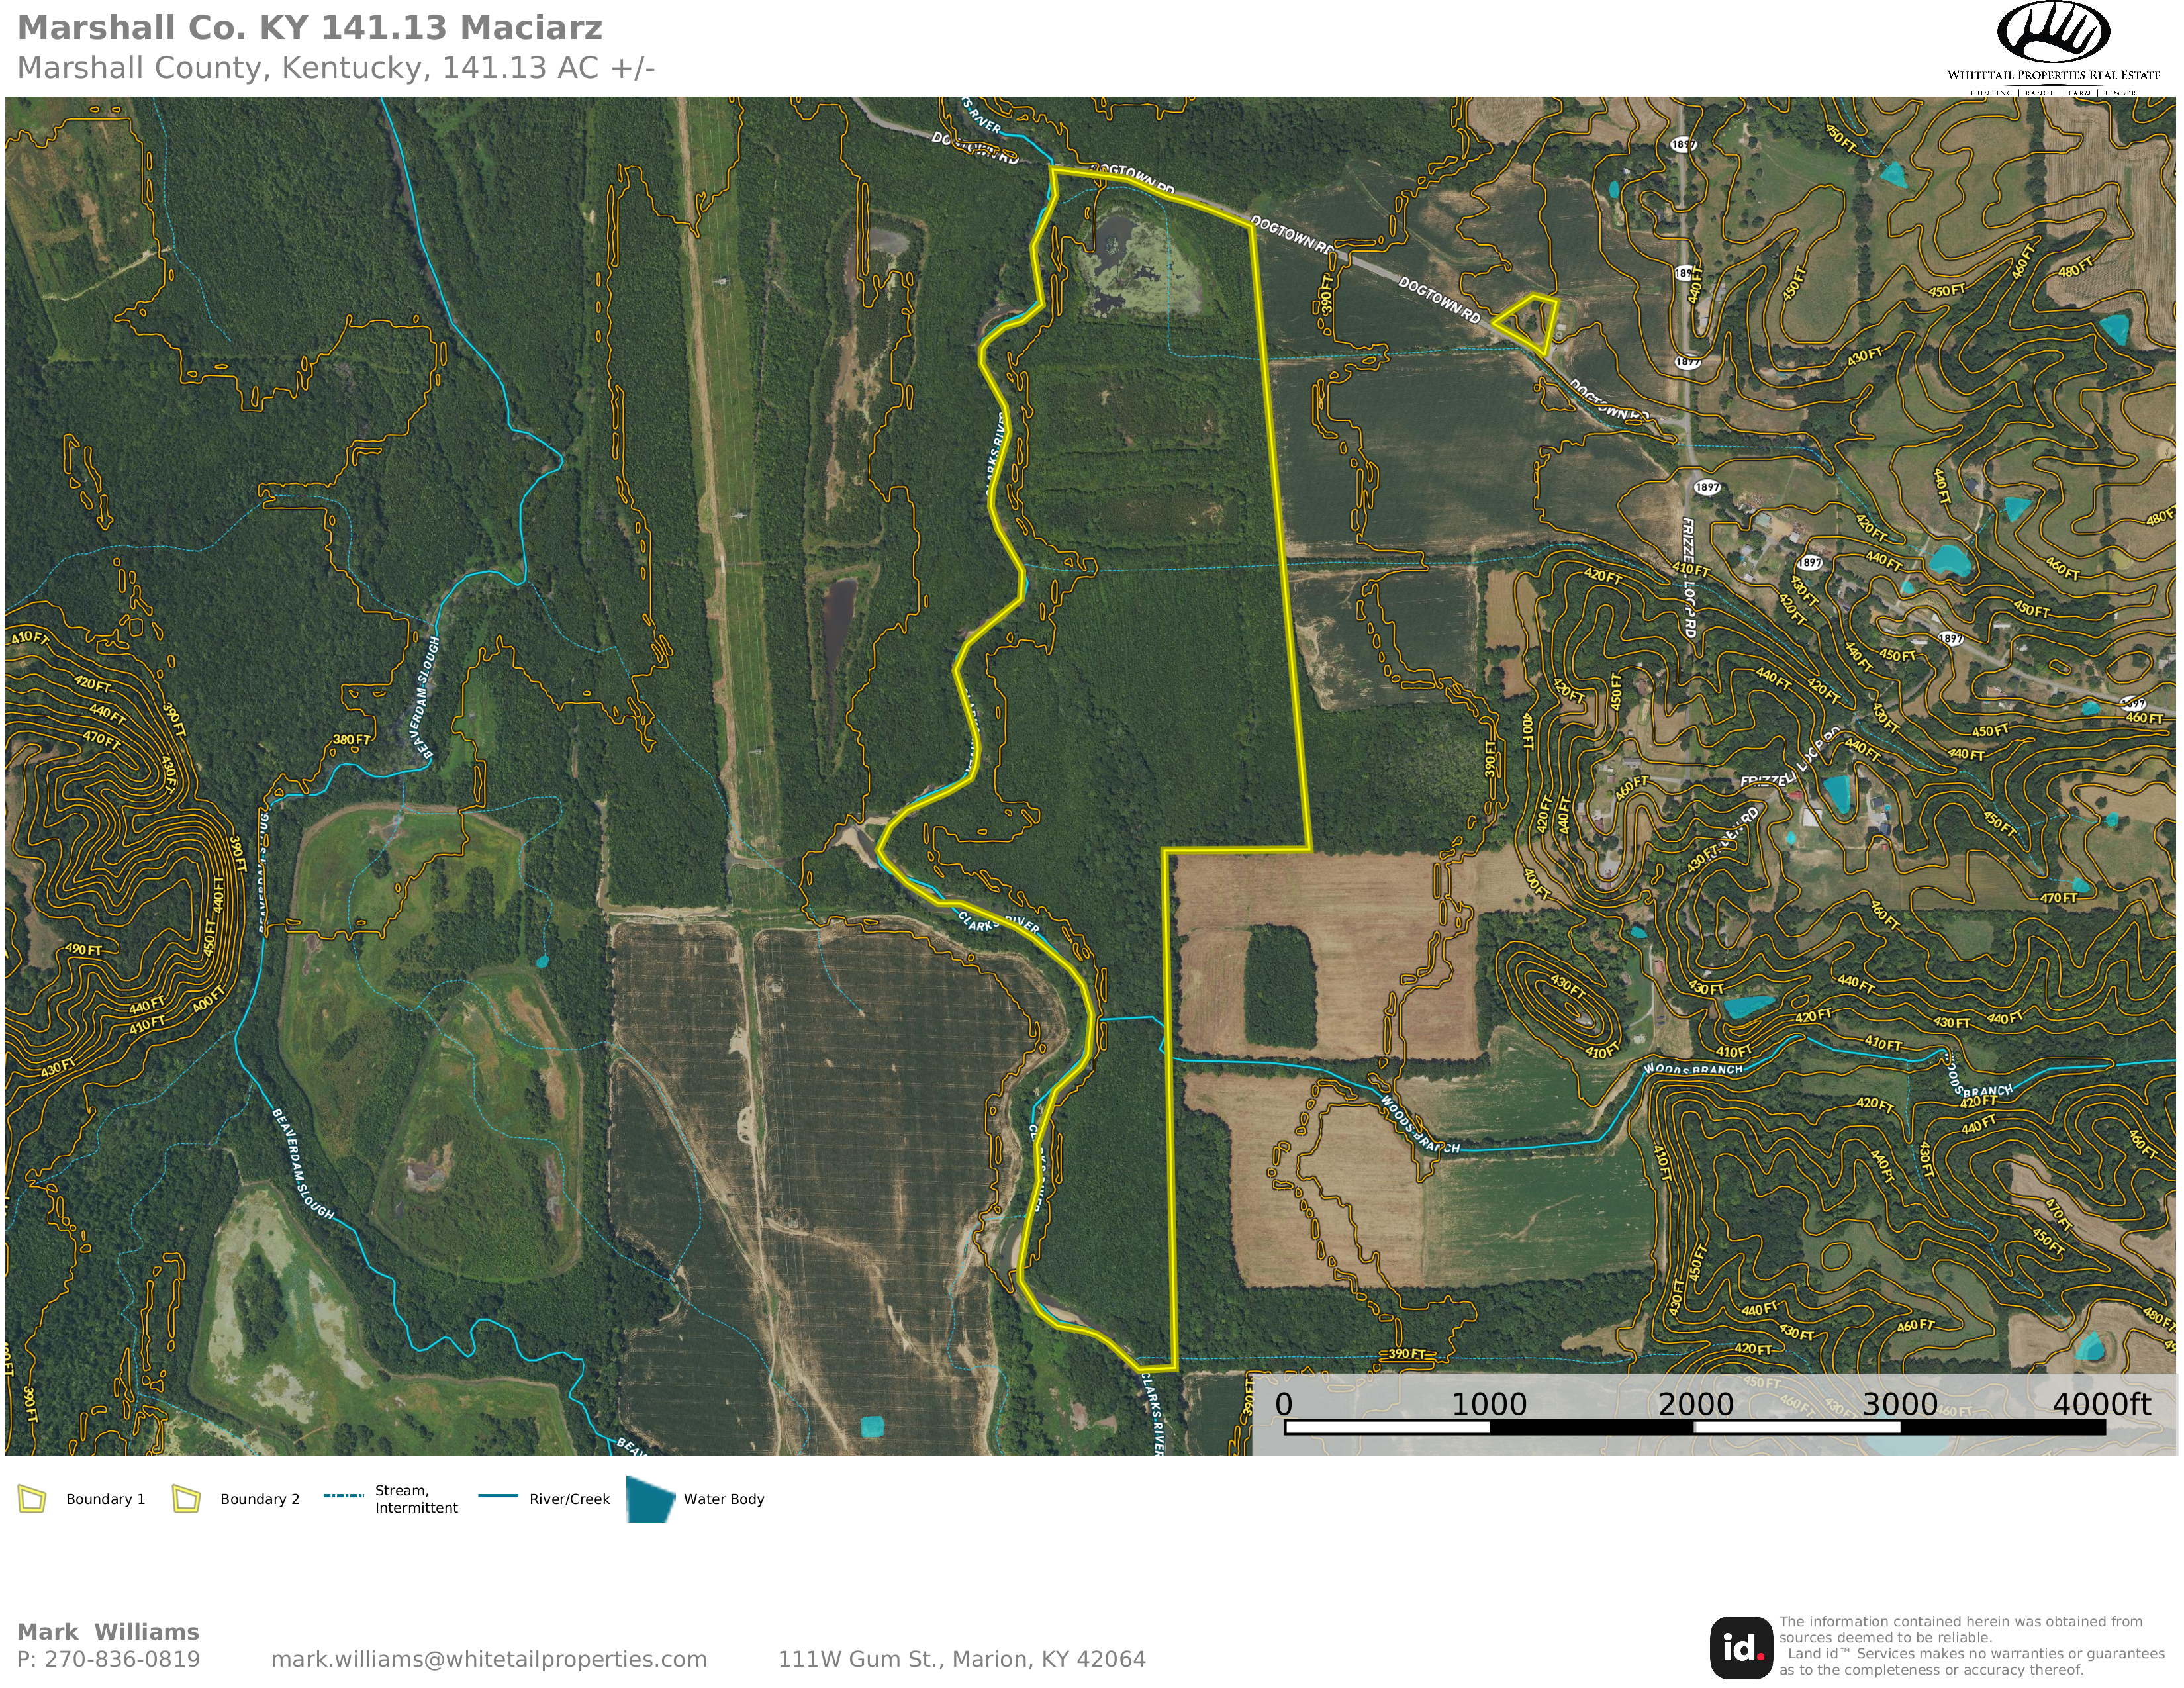Click the small triangular yellow boundary parcel
Viewport: 2184px width, 1688px height.
click(x=1530, y=322)
